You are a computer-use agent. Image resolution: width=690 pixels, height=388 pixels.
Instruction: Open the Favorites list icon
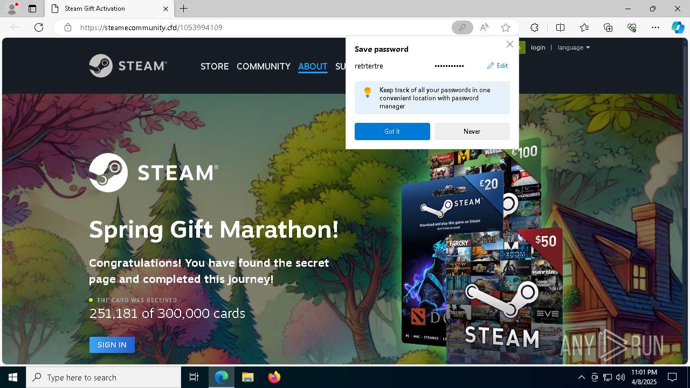coord(584,27)
